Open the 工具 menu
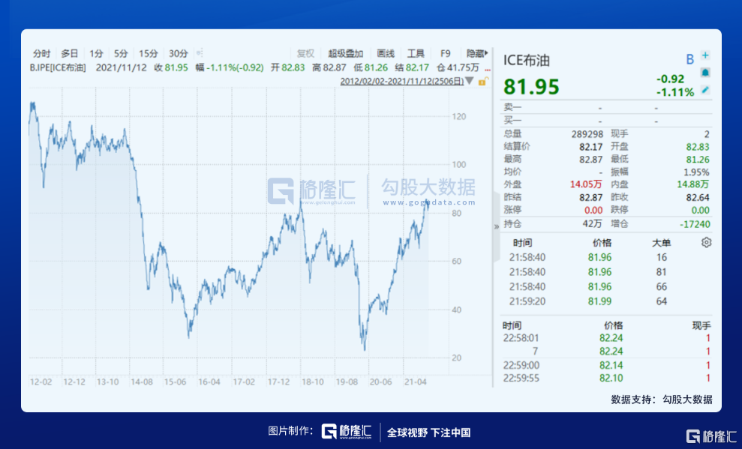 (416, 53)
